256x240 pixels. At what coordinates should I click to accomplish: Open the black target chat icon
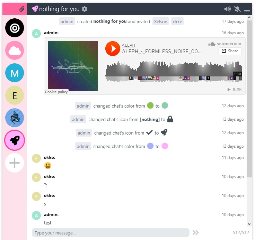pos(15,28)
